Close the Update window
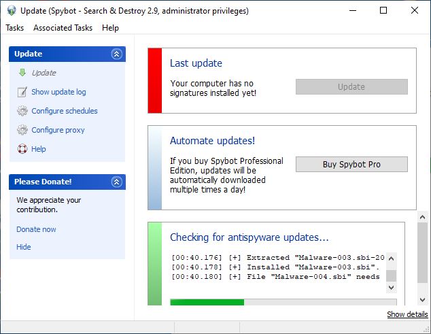 415,11
